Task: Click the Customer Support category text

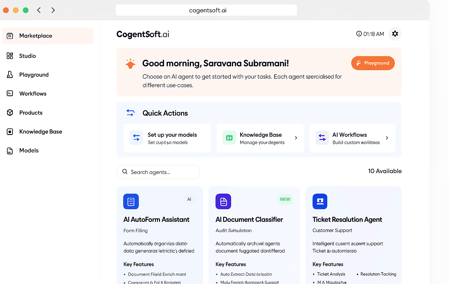Action: click(x=332, y=230)
